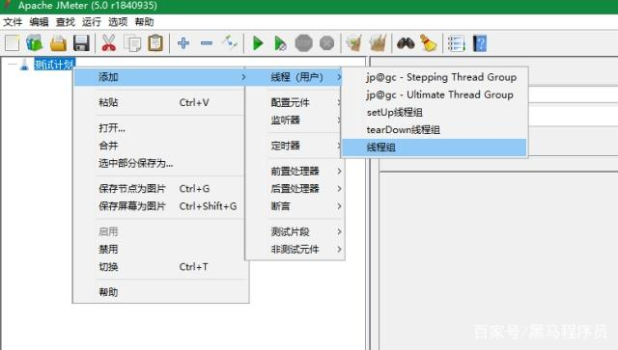
Task: Click the New test plan icon
Action: coord(13,43)
